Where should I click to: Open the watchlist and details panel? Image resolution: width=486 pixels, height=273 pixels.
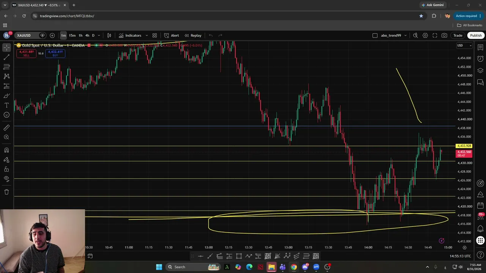pyautogui.click(x=480, y=47)
